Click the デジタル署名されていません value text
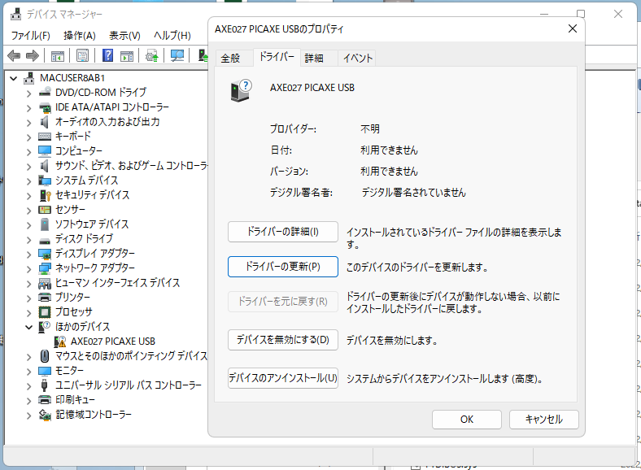Viewport: 641px width, 470px height. point(413,193)
